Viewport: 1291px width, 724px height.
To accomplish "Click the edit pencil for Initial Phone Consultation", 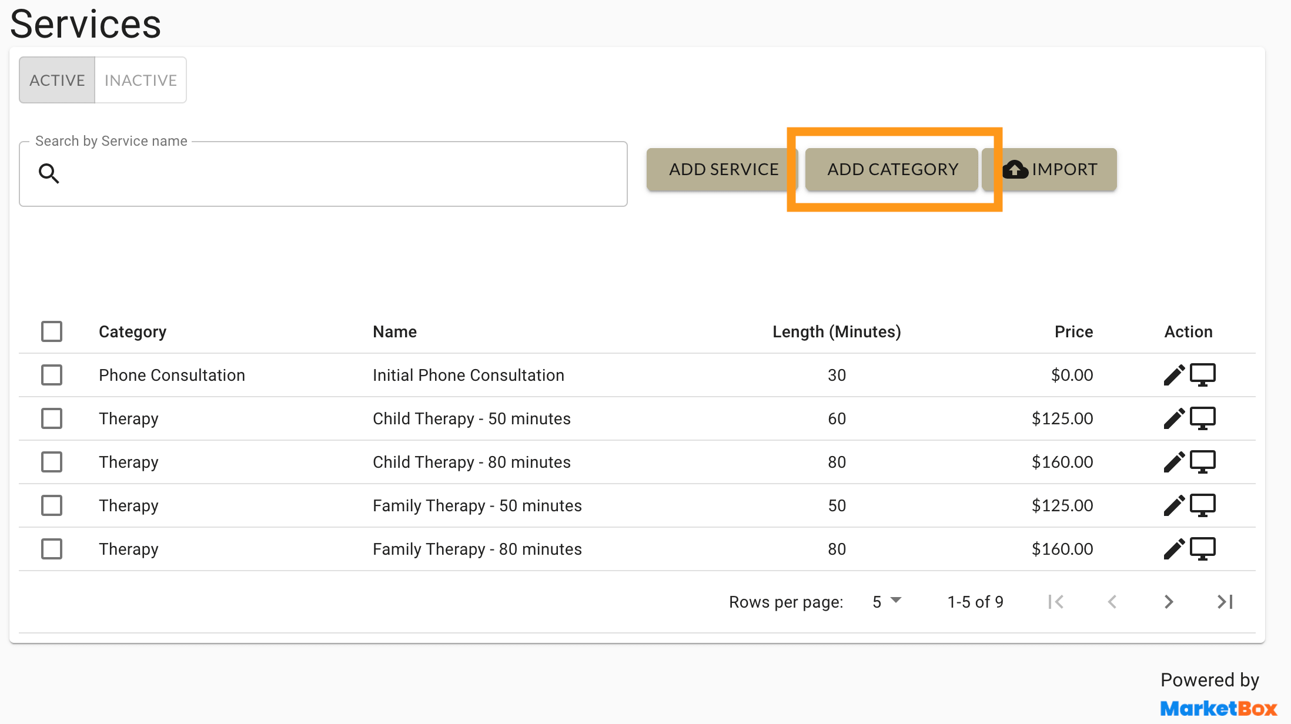I will [1173, 375].
